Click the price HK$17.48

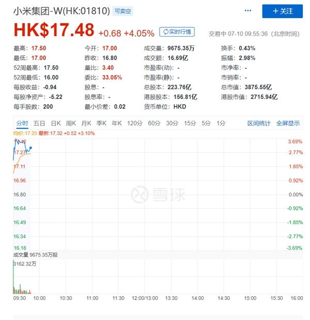point(54,30)
